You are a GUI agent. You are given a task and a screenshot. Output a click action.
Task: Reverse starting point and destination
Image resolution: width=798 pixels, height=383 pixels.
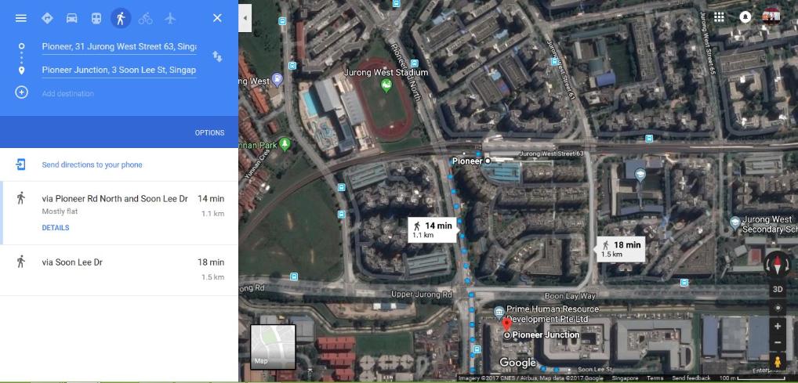tap(217, 56)
